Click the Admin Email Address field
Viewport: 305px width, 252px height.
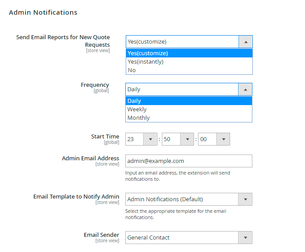click(x=189, y=161)
